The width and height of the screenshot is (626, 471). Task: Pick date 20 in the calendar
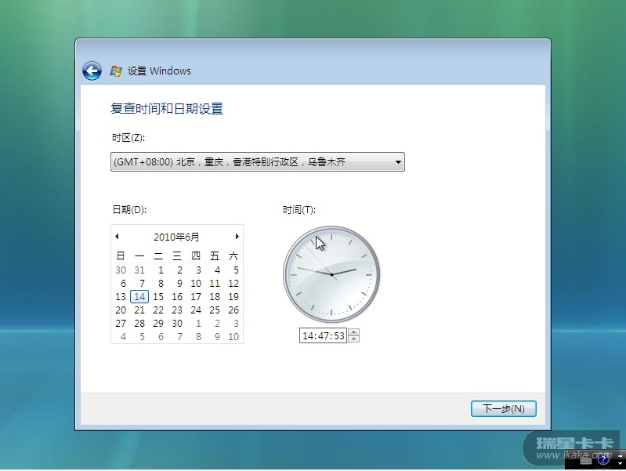coord(121,310)
